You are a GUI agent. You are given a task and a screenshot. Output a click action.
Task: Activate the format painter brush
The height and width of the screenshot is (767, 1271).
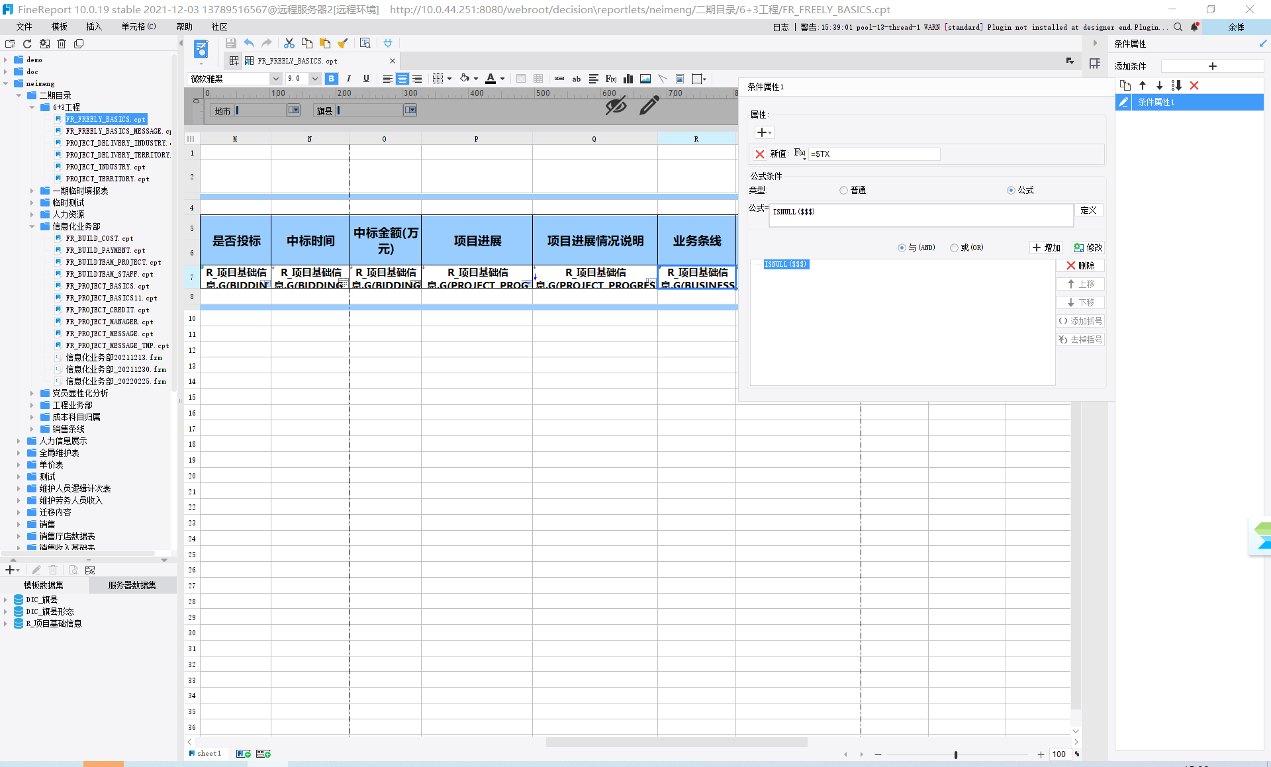click(x=343, y=43)
